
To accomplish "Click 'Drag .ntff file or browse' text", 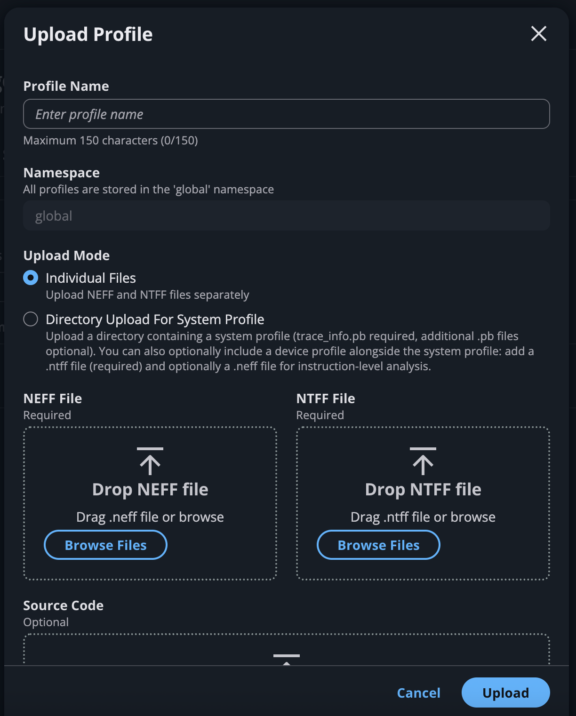I will pyautogui.click(x=423, y=517).
